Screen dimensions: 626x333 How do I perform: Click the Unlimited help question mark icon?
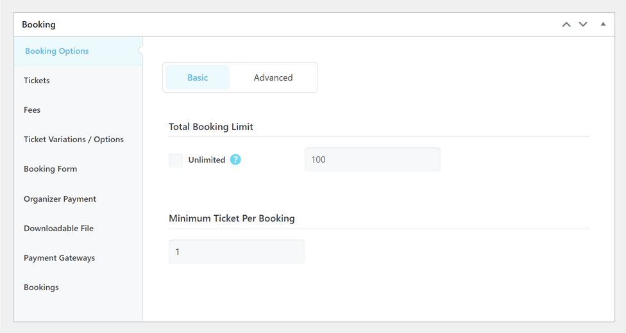tap(235, 159)
